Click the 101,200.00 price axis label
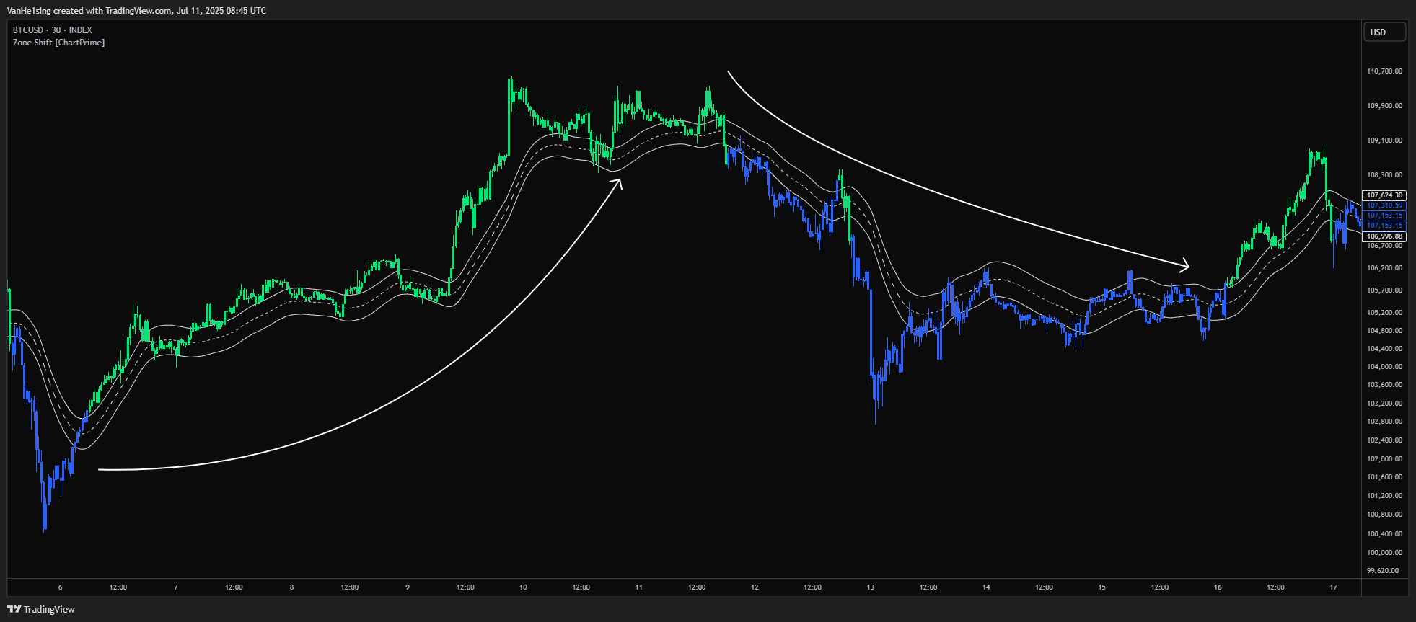 (x=1384, y=496)
